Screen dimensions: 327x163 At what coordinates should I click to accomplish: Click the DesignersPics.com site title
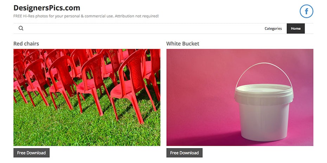[x=47, y=8]
